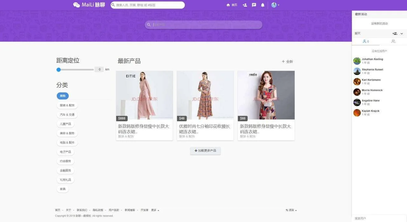Click the MaiLi chat bubble logo
407x222 pixels.
tap(77, 5)
